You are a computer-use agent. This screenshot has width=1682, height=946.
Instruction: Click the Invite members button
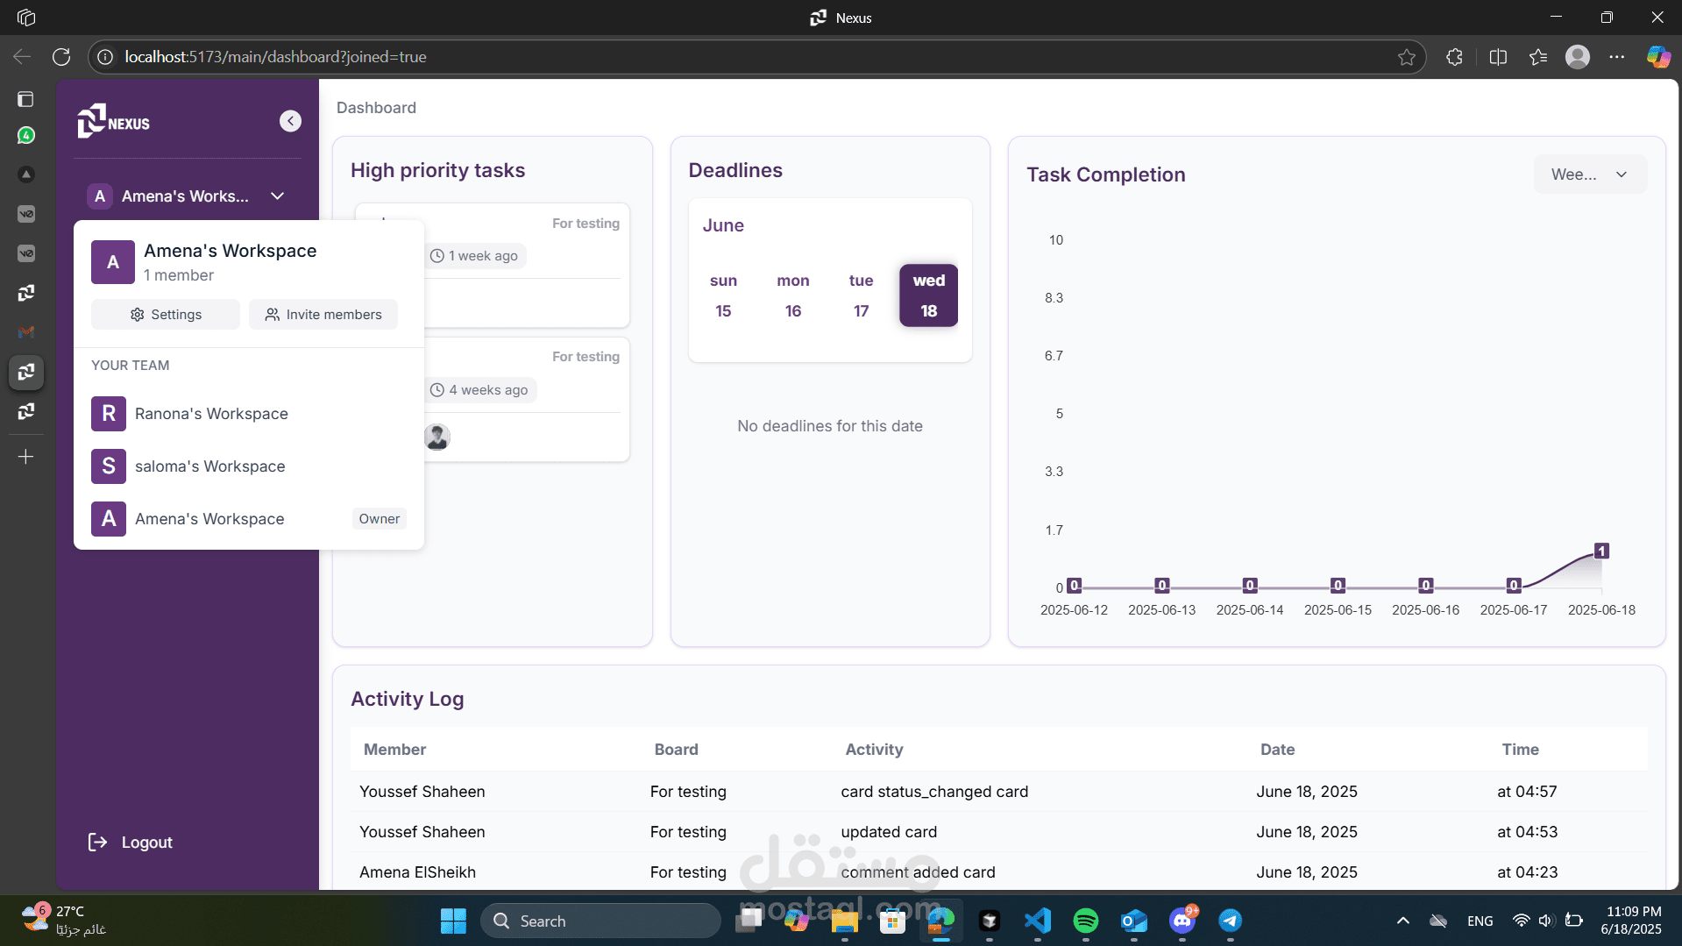click(323, 314)
